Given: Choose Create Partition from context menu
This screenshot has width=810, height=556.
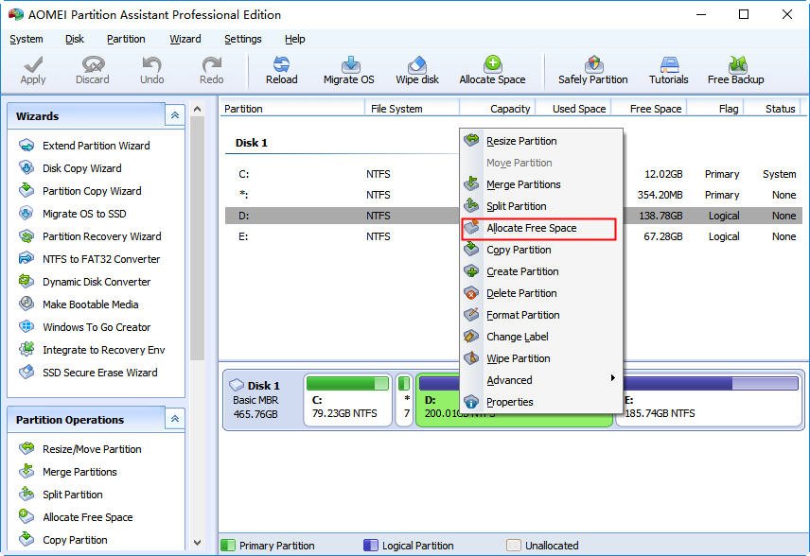Looking at the screenshot, I should 541,271.
